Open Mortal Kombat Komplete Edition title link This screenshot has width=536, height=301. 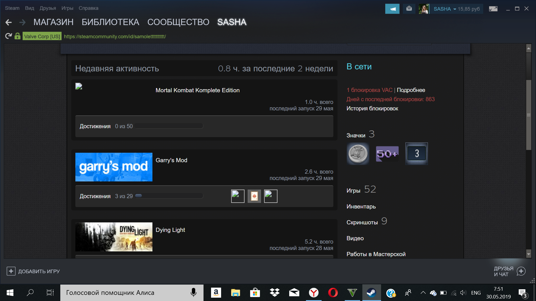(198, 90)
